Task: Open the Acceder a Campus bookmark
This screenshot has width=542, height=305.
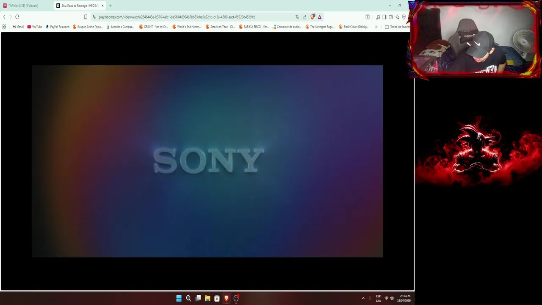Action: [120, 27]
